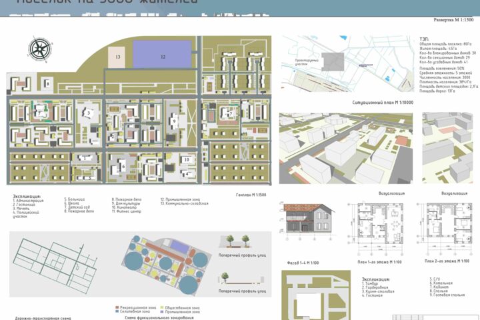Select building number 3 on the master plan
The width and height of the screenshot is (480, 320).
[89, 113]
